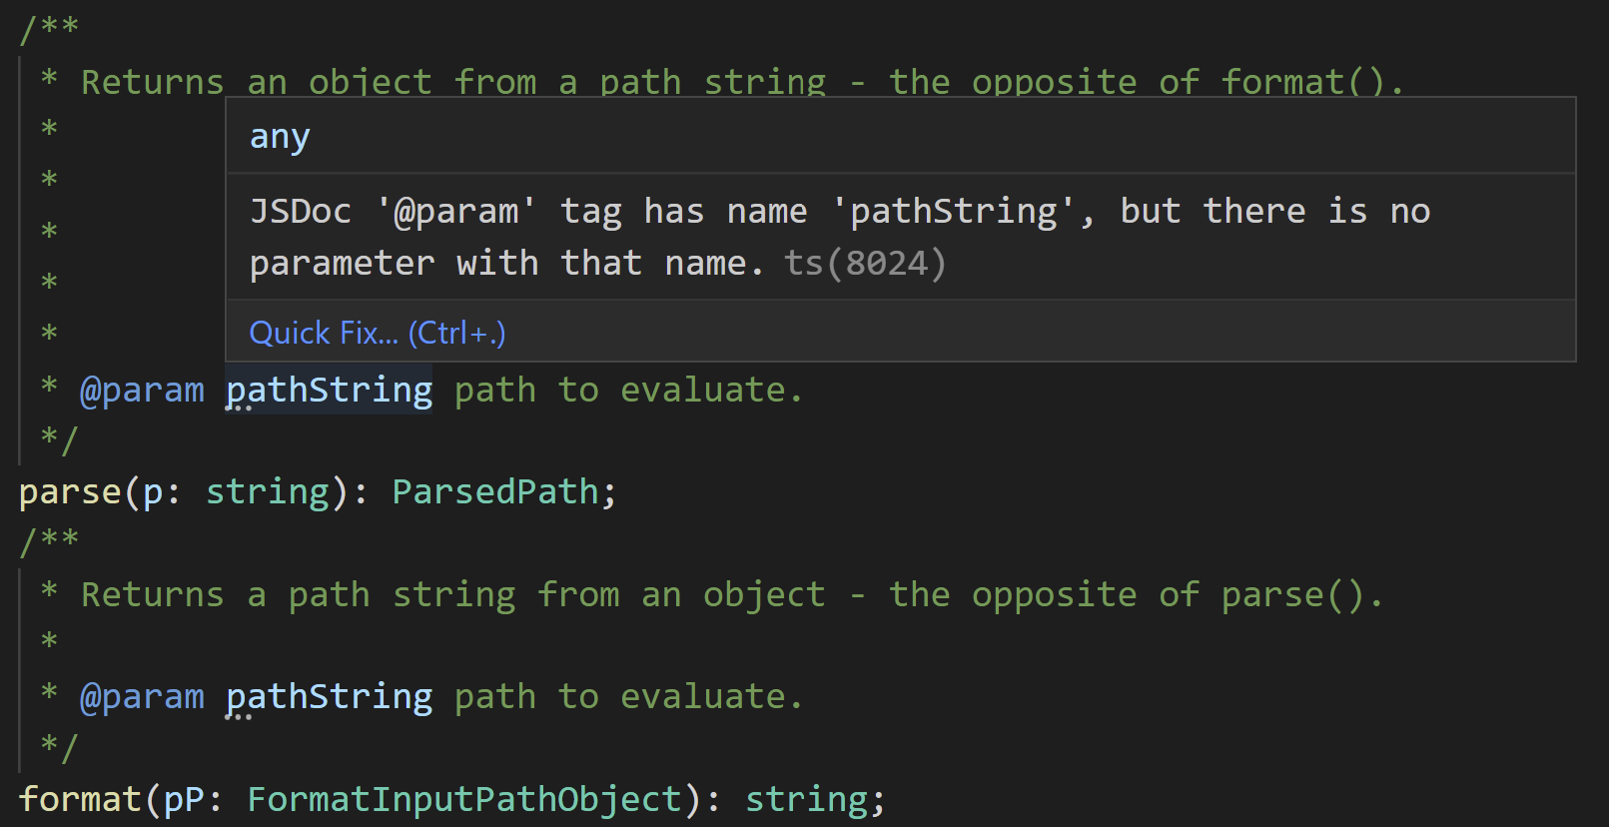
Task: Click parameter pP in format signature
Action: (x=184, y=800)
